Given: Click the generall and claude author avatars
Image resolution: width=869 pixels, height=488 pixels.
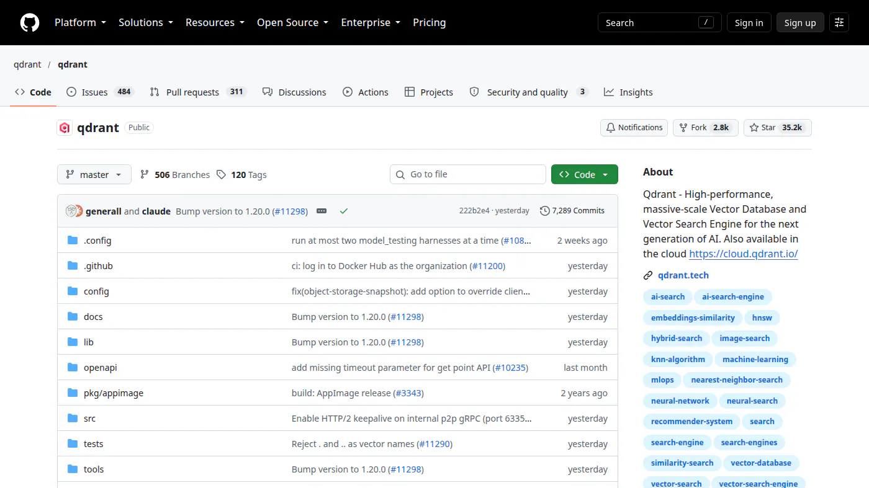Looking at the screenshot, I should click(74, 211).
